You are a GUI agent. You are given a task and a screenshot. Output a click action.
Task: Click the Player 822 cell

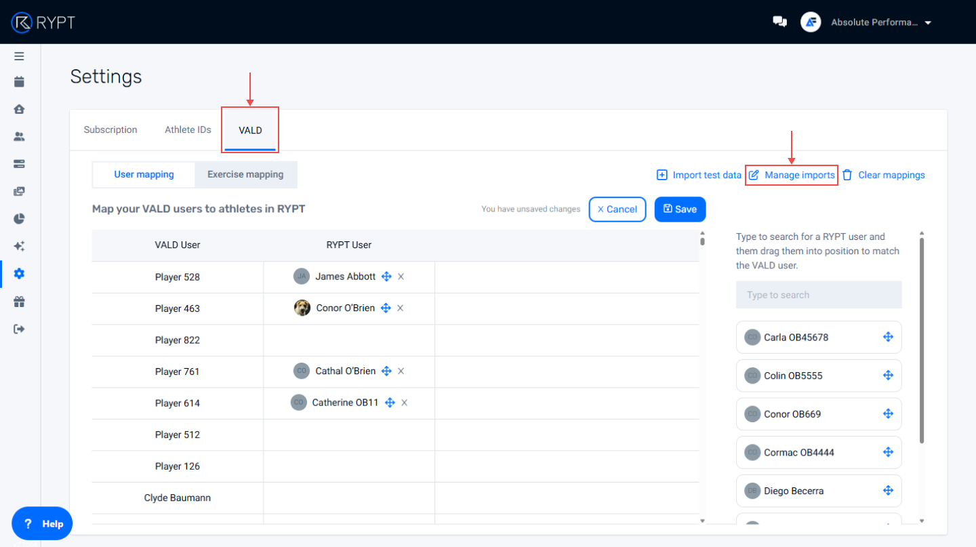point(178,340)
